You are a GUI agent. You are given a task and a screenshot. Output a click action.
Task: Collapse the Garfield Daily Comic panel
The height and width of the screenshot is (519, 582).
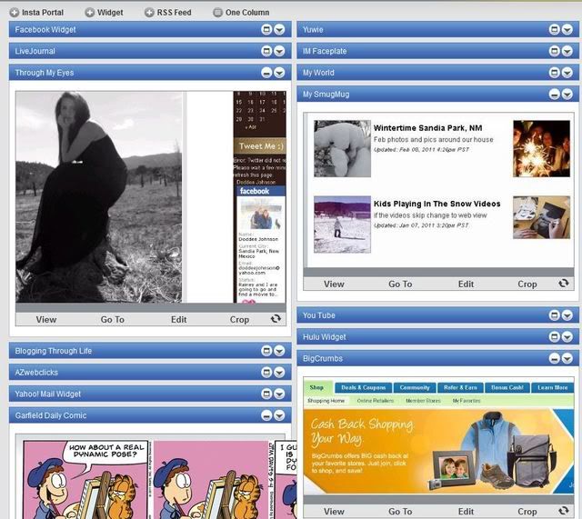[266, 415]
